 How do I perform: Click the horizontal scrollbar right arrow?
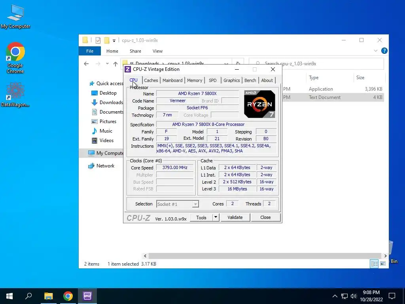coord(385,256)
